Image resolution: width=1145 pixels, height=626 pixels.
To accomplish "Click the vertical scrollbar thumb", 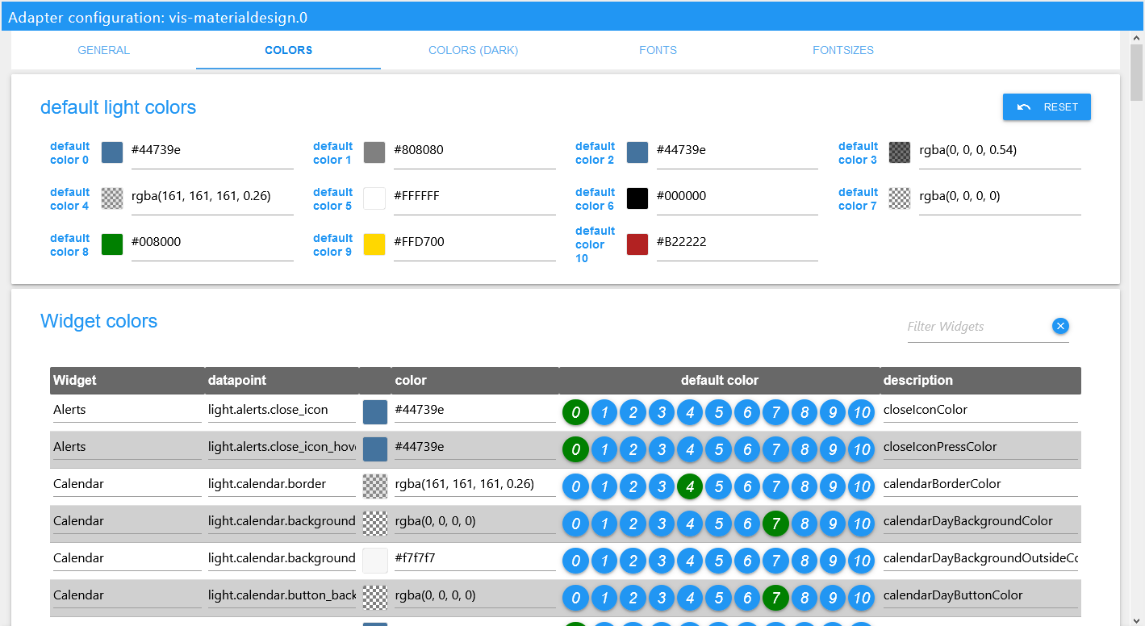I will click(x=1137, y=73).
